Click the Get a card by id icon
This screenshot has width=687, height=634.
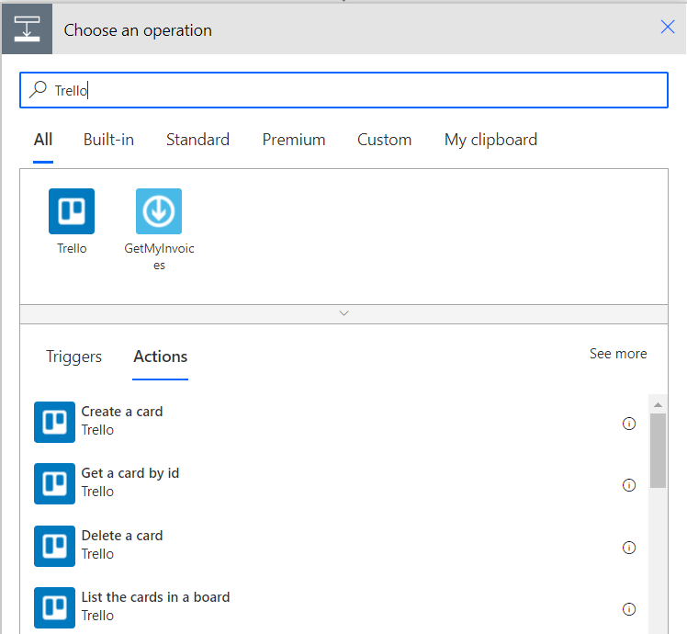coord(55,483)
